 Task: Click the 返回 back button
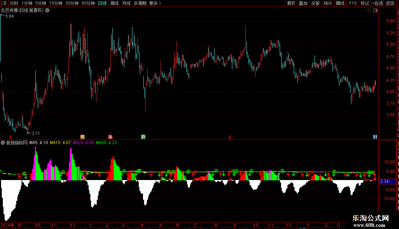point(390,3)
